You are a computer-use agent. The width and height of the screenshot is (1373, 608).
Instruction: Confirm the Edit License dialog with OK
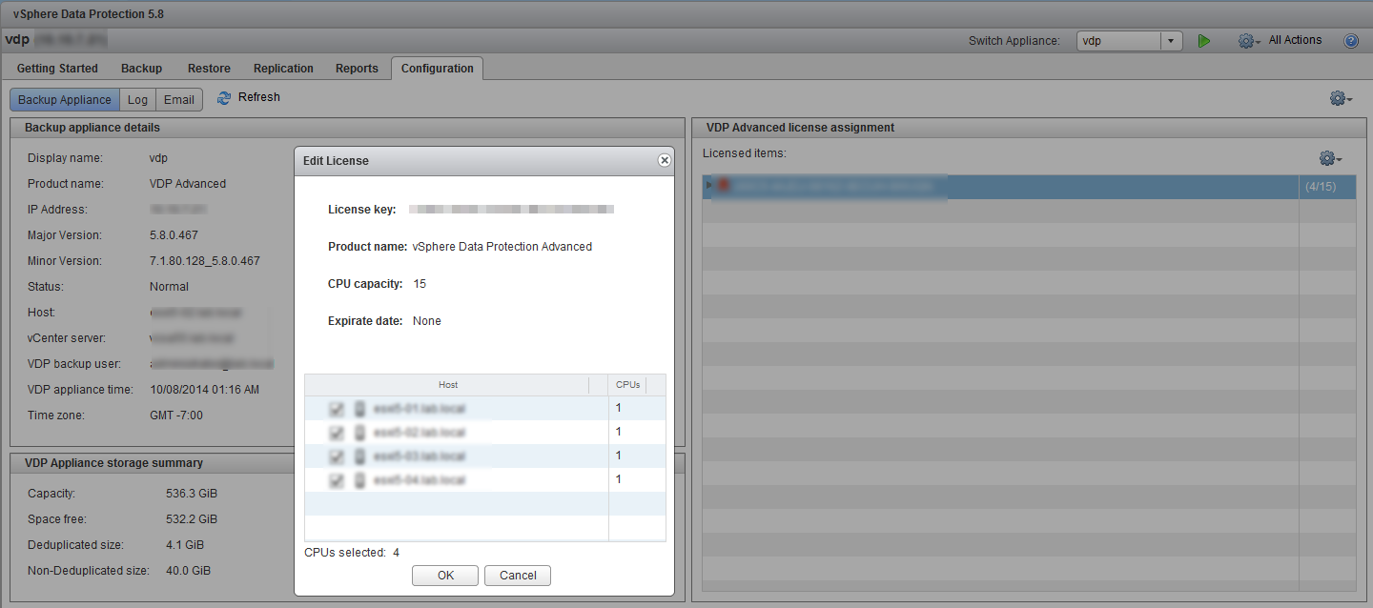tap(445, 576)
